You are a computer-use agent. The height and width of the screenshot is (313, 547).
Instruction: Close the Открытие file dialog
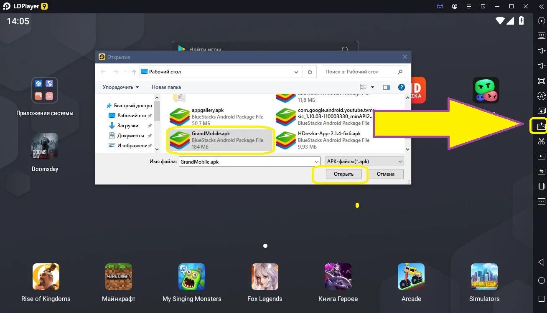tap(405, 57)
